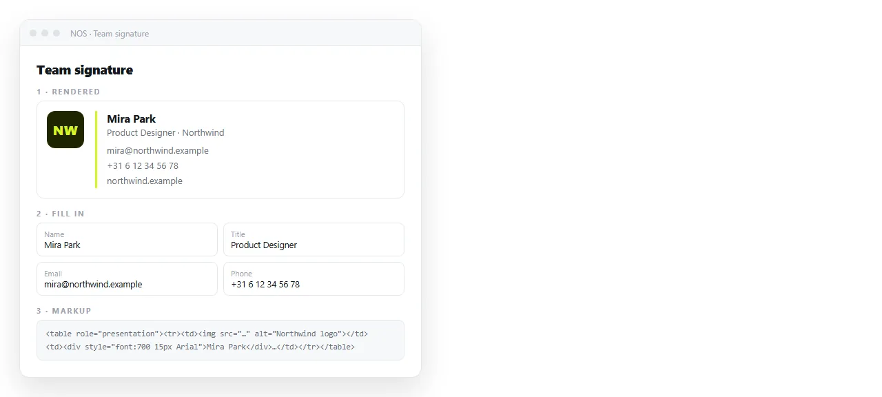Screen dimensions: 882x397
Task: Click the first window control dot
Action: (x=33, y=33)
